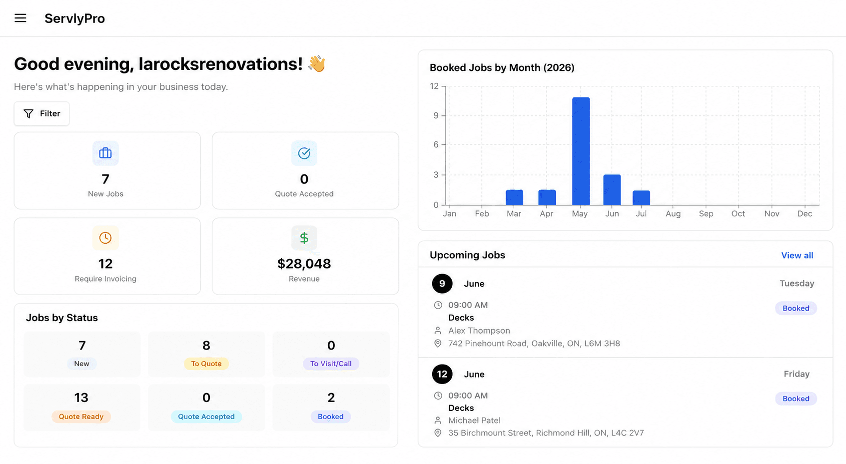Click the clock icon on Alex Thompson's job
Image resolution: width=846 pixels, height=464 pixels.
tap(438, 305)
